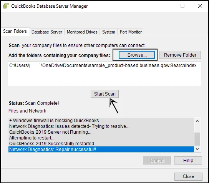Click the grayed-out Cancel button
209x183 pixels.
157,160
